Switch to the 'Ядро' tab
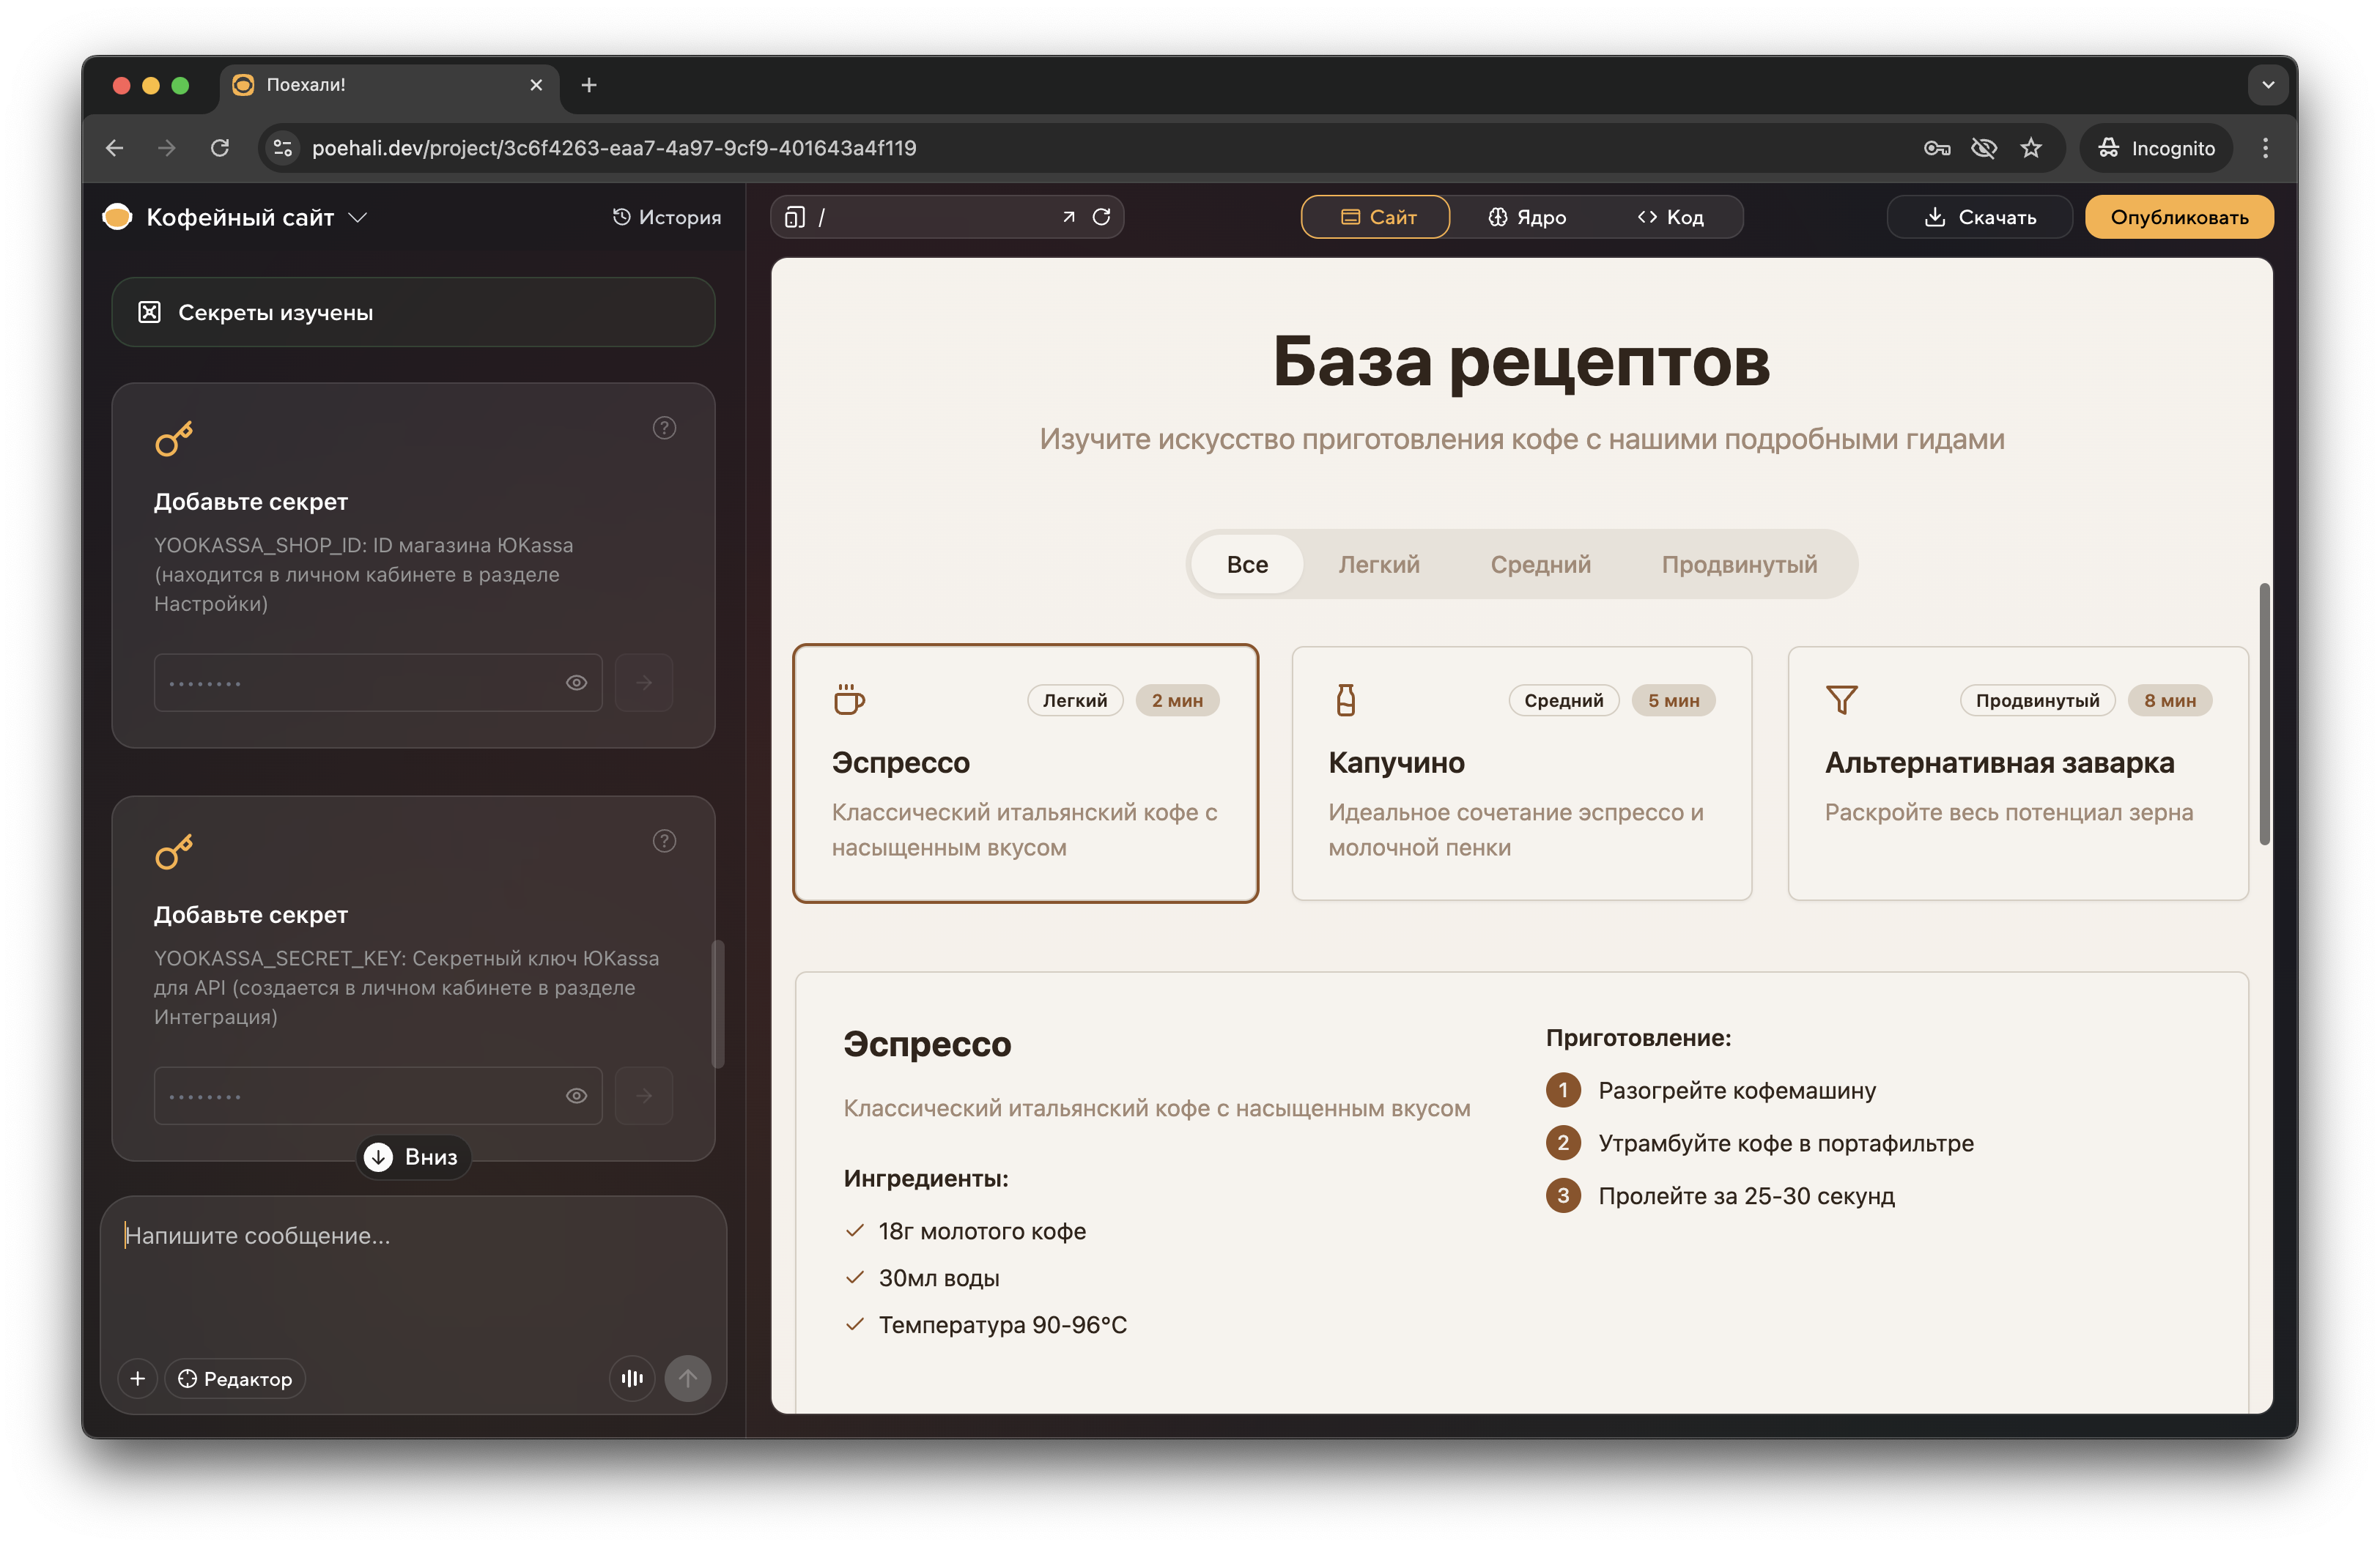Viewport: 2380px width, 1547px height. 1526,217
